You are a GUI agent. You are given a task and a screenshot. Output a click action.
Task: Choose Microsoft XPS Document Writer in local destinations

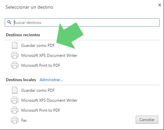click(x=49, y=100)
